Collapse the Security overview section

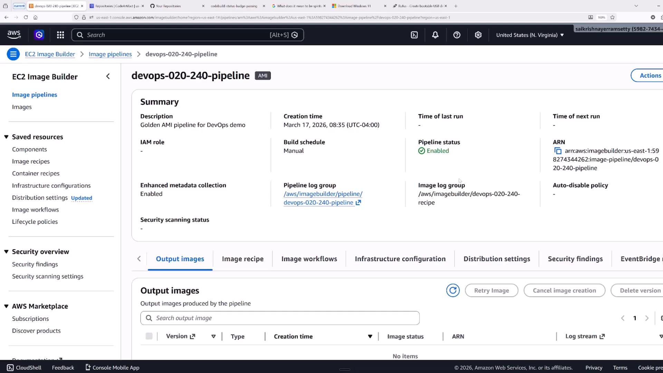pos(6,251)
